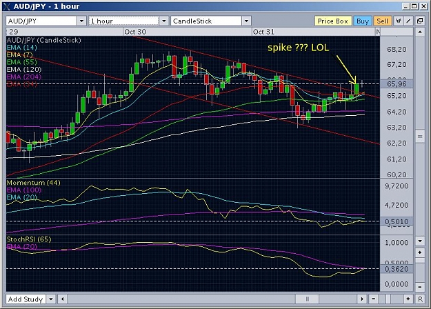
Task: Click the CandleStick chart type field
Action: [206, 21]
